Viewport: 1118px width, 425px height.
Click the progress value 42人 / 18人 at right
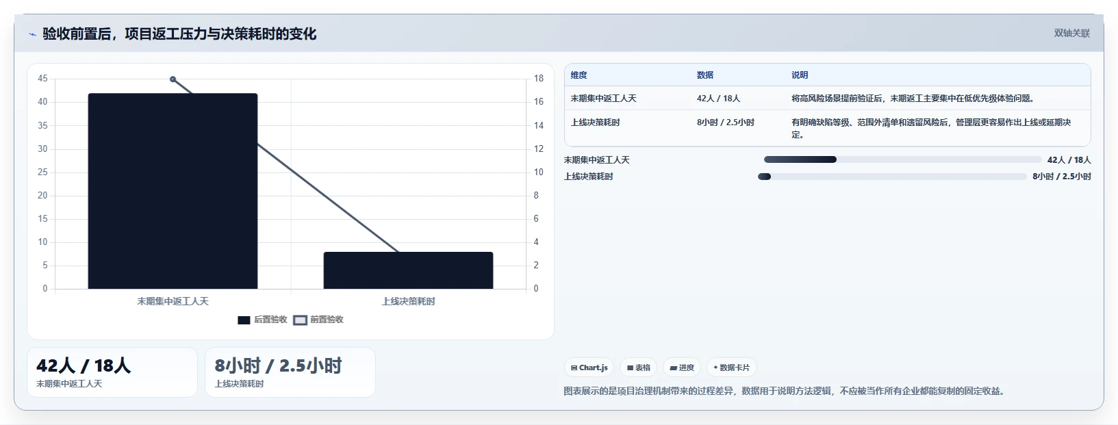pos(1069,160)
